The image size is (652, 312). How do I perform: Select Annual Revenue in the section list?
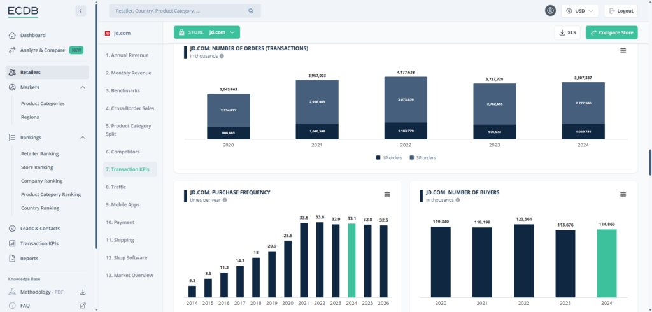click(126, 55)
